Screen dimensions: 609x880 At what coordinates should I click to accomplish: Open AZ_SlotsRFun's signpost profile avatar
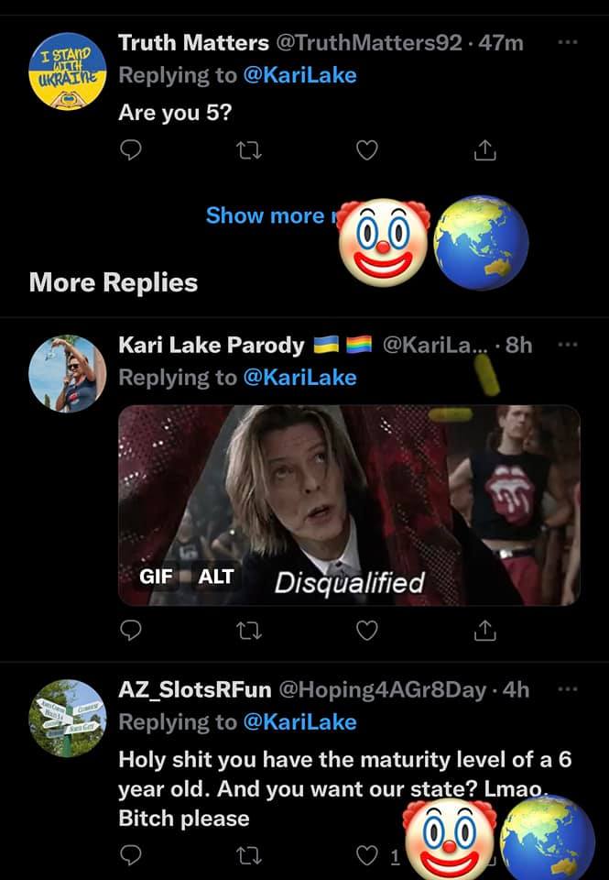pyautogui.click(x=68, y=718)
